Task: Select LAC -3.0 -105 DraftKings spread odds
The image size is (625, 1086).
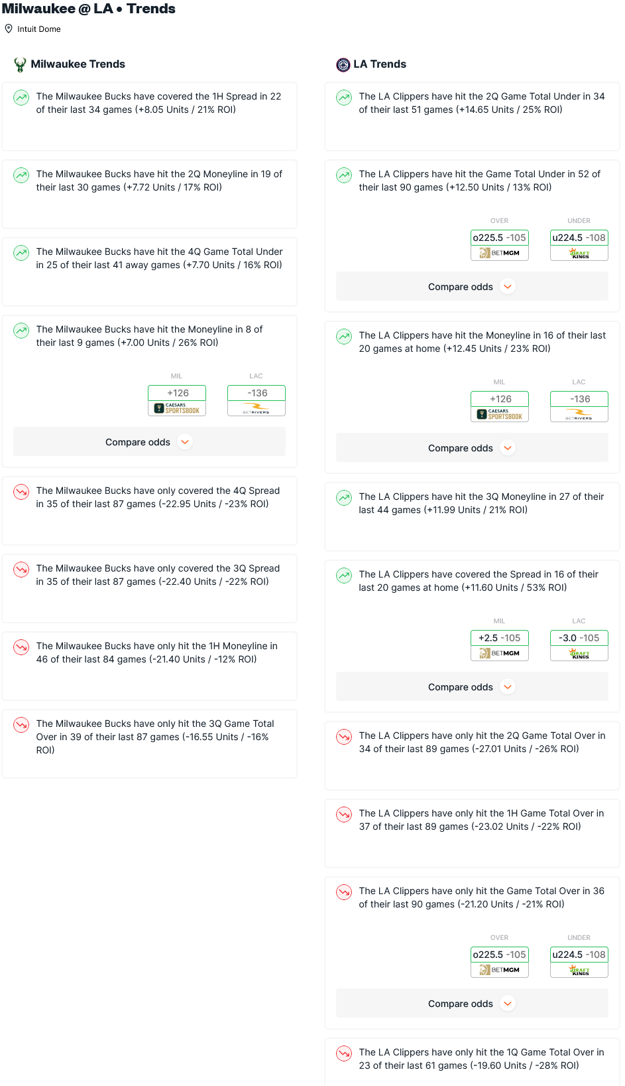Action: coord(579,645)
